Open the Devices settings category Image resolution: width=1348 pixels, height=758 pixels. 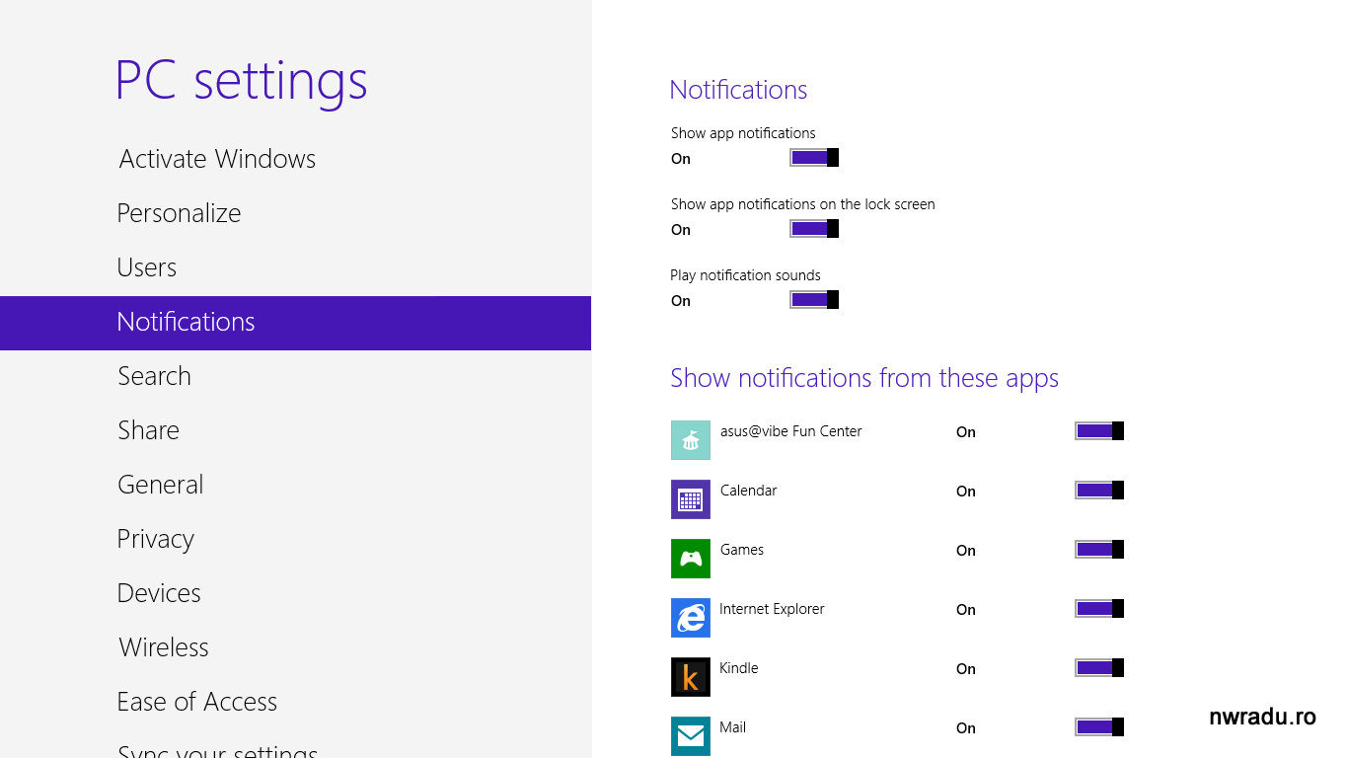pos(159,593)
